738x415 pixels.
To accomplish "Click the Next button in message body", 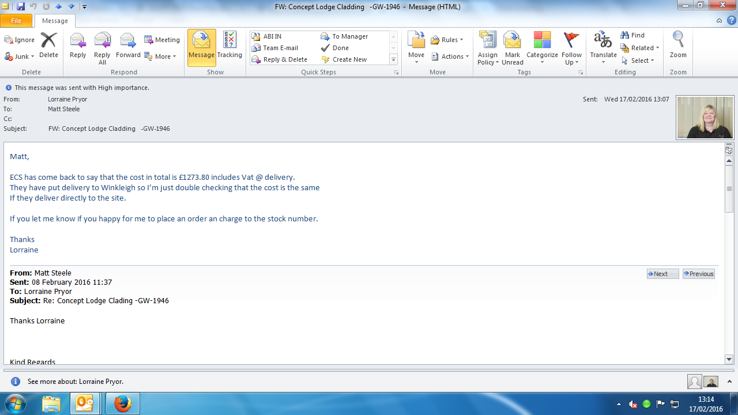I will coord(662,274).
